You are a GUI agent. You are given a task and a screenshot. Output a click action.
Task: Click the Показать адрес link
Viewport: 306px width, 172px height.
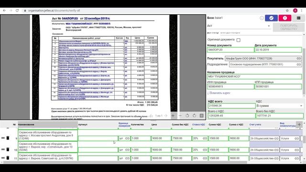(x=219, y=93)
